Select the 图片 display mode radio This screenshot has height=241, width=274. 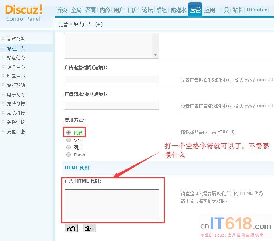click(69, 147)
